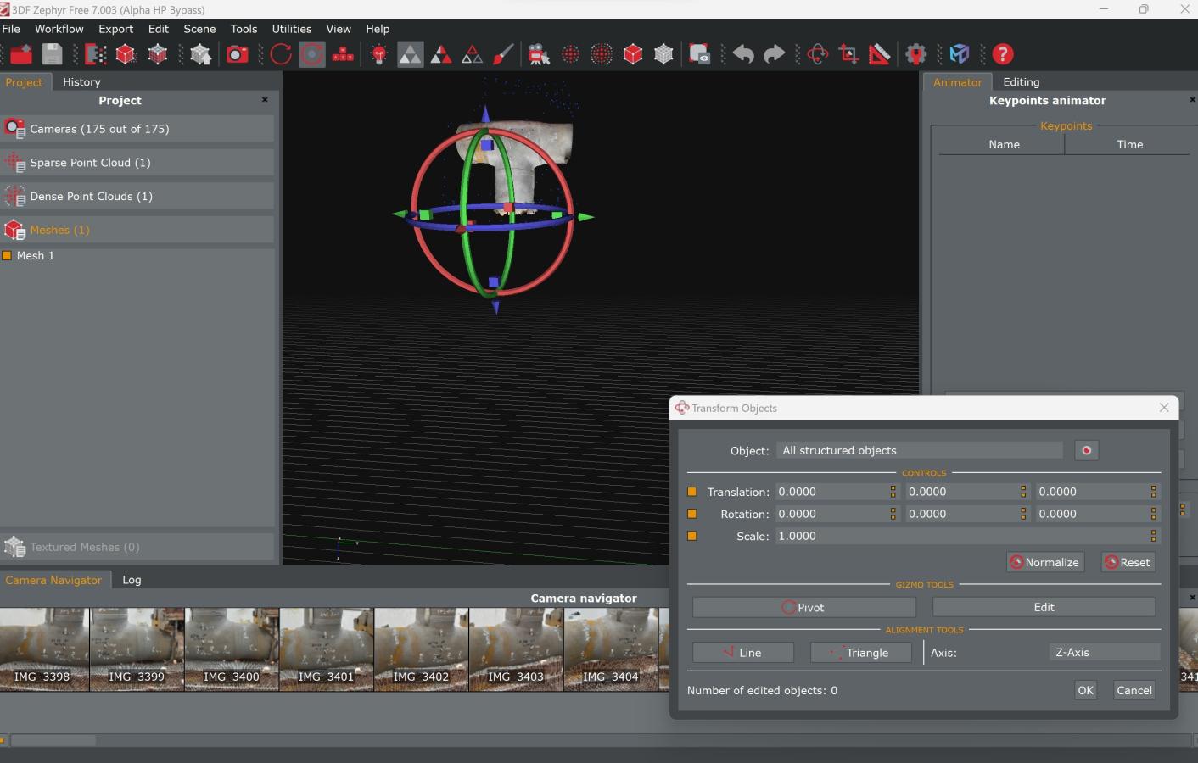Toggle the orange visibility box beside Mesh 1
Image resolution: width=1198 pixels, height=763 pixels.
click(7, 255)
